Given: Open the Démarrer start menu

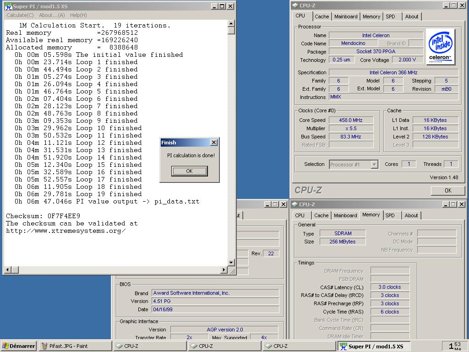Looking at the screenshot, I should (18, 346).
